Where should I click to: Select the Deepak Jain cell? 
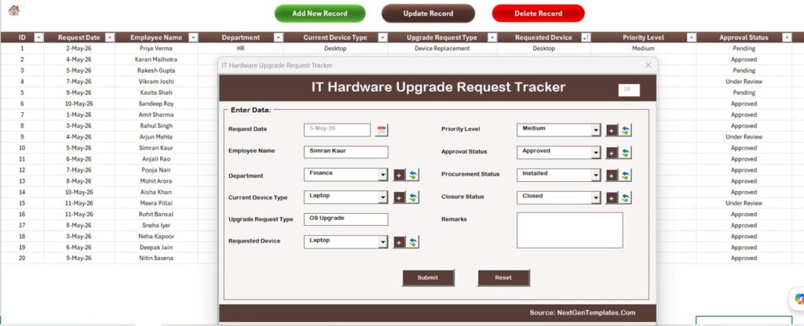156,248
